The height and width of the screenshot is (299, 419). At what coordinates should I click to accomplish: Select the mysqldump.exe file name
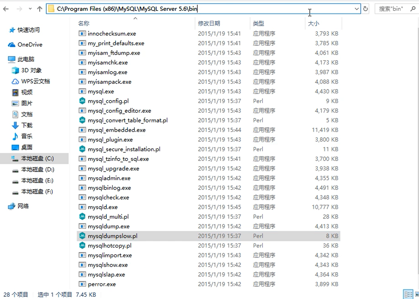point(109,226)
